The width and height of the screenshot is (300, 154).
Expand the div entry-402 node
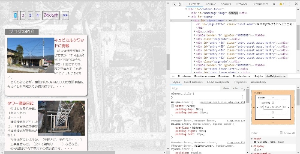click(x=195, y=58)
